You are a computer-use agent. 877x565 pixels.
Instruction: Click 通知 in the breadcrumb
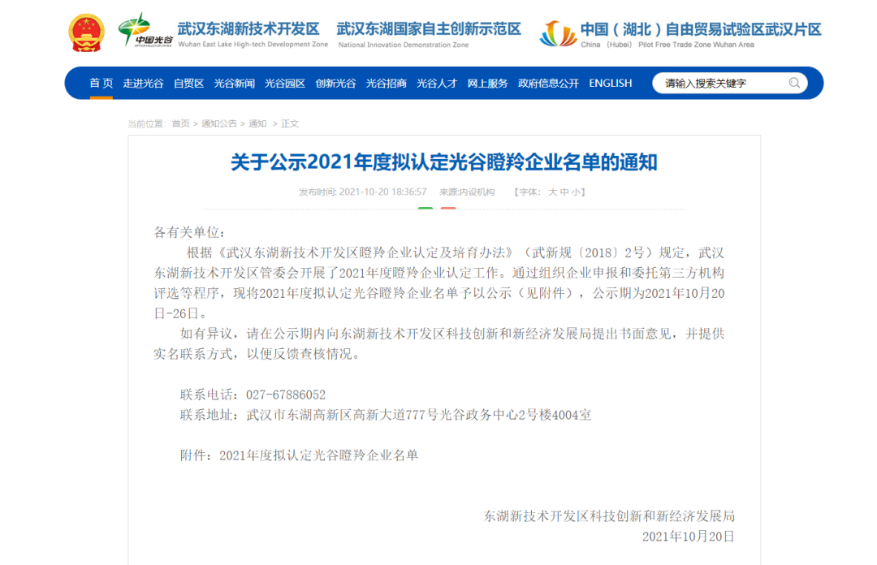pyautogui.click(x=257, y=123)
